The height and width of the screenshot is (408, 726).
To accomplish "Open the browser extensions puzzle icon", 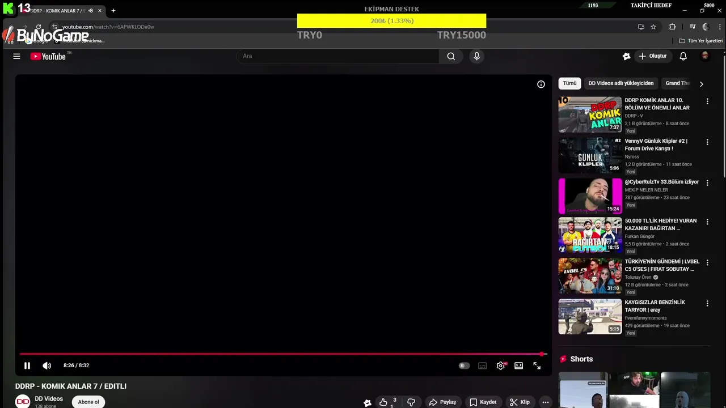I will pos(672,27).
